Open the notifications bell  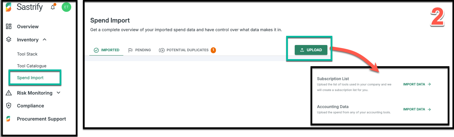[x=53, y=7]
